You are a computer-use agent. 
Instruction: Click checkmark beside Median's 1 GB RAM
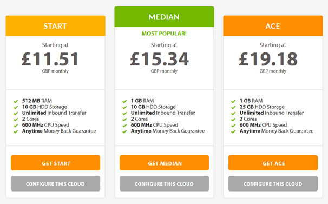(x=124, y=101)
